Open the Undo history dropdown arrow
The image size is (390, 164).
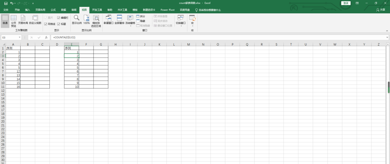[x=15, y=3]
